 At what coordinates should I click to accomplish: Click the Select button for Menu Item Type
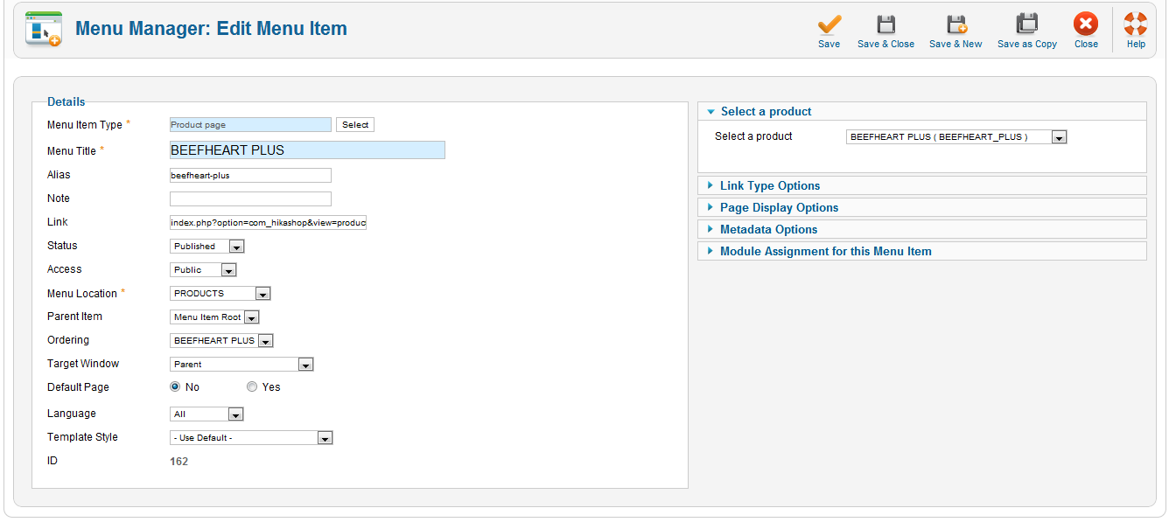[x=355, y=125]
